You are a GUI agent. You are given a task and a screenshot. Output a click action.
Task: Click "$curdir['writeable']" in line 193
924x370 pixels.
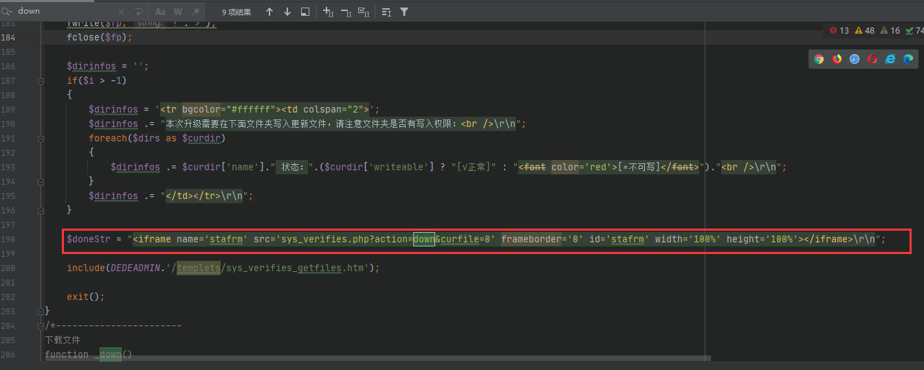click(x=382, y=167)
